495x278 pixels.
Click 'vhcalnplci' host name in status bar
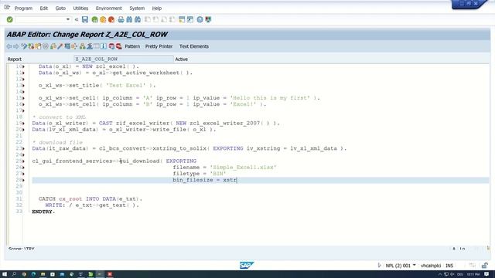point(431,266)
